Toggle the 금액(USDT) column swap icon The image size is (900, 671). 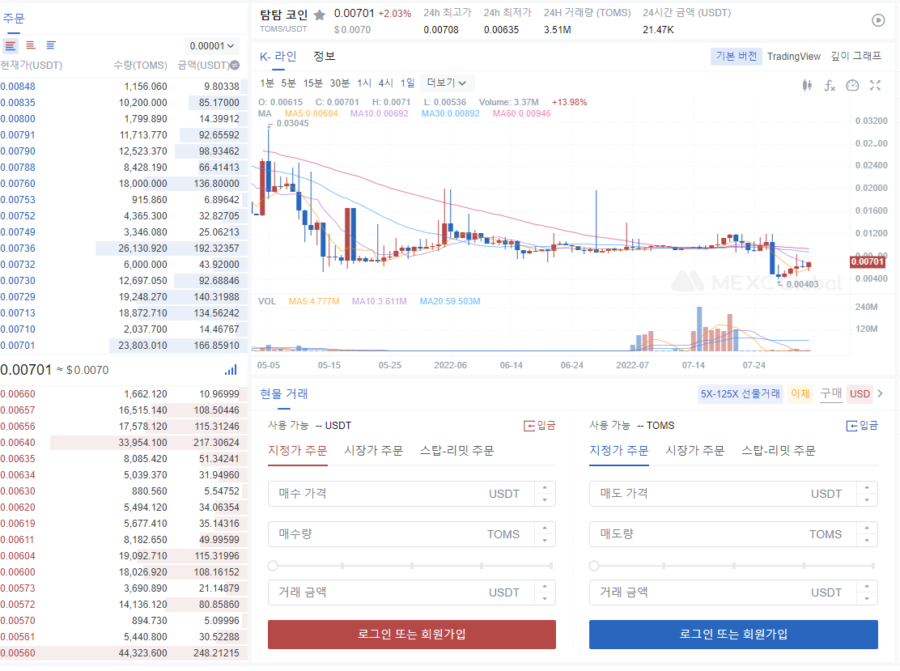[x=235, y=66]
